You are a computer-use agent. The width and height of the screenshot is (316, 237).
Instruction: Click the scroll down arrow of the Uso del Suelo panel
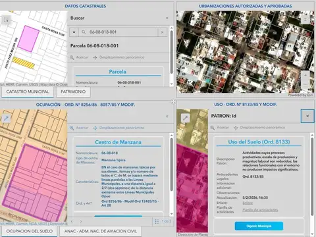[312, 234]
